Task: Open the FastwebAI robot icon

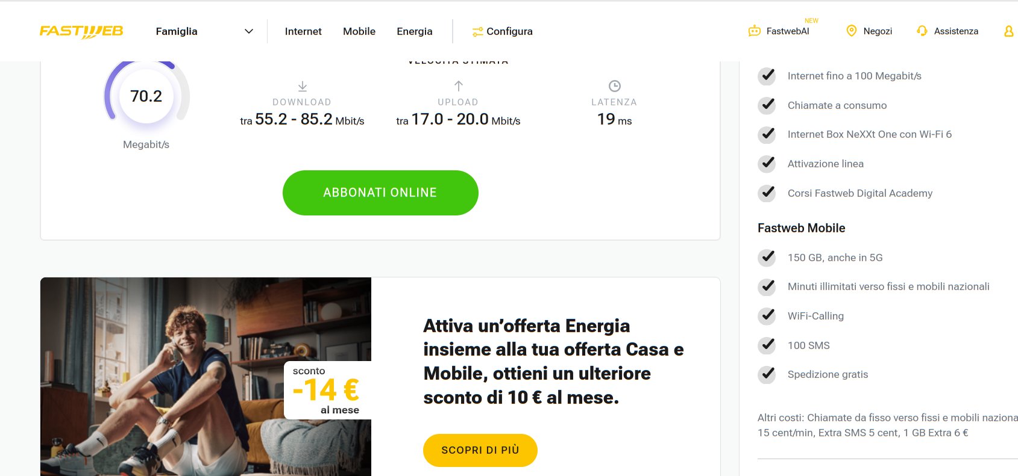Action: pos(754,31)
